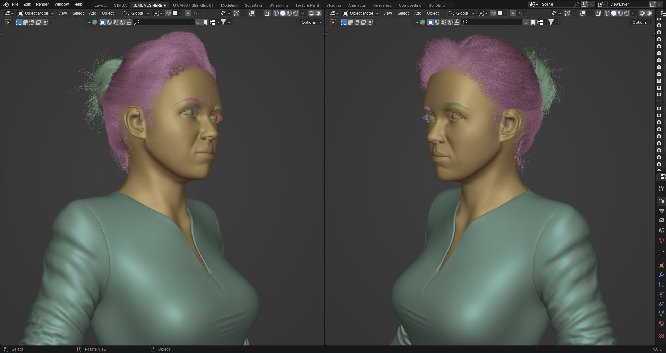
Task: Toggle X-ray in right viewport
Action: tap(598, 13)
